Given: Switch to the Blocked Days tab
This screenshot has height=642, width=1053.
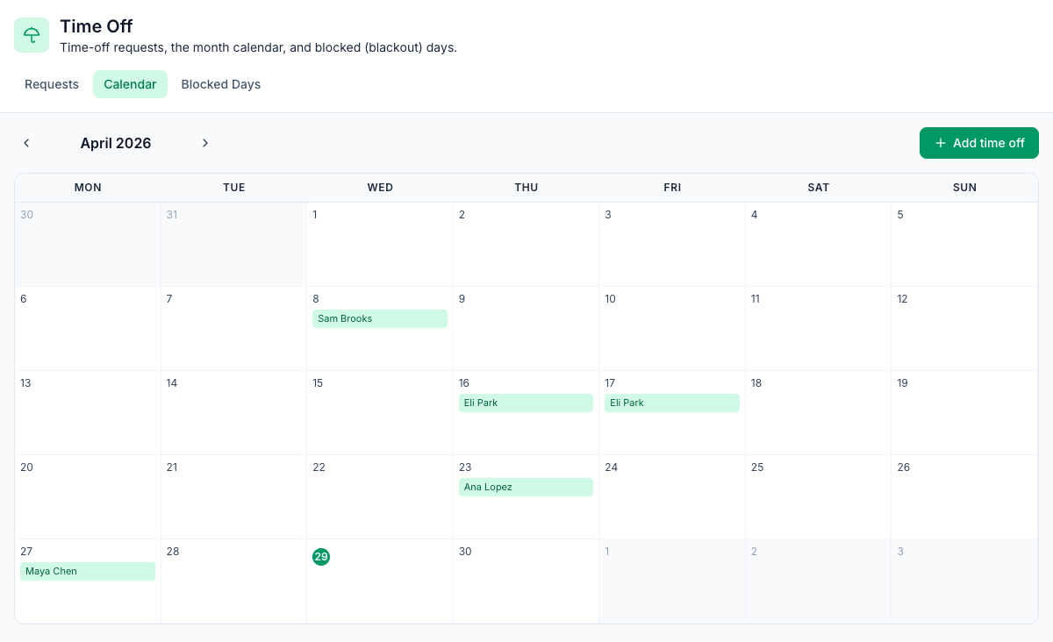Looking at the screenshot, I should [x=221, y=84].
